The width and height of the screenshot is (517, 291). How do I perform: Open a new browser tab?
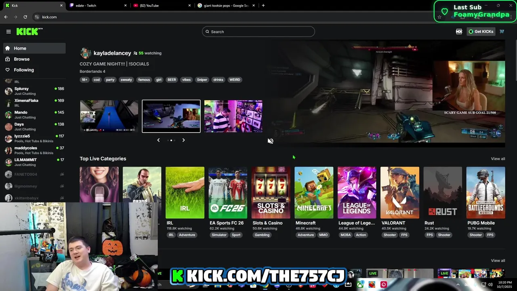tap(263, 6)
